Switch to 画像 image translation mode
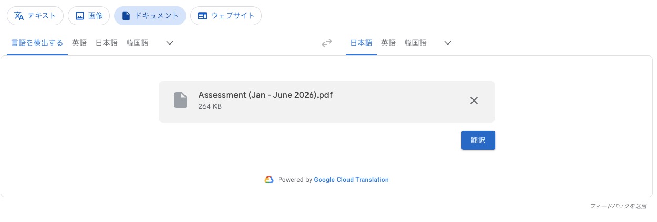Screen dimensions: 657x222 tap(89, 16)
